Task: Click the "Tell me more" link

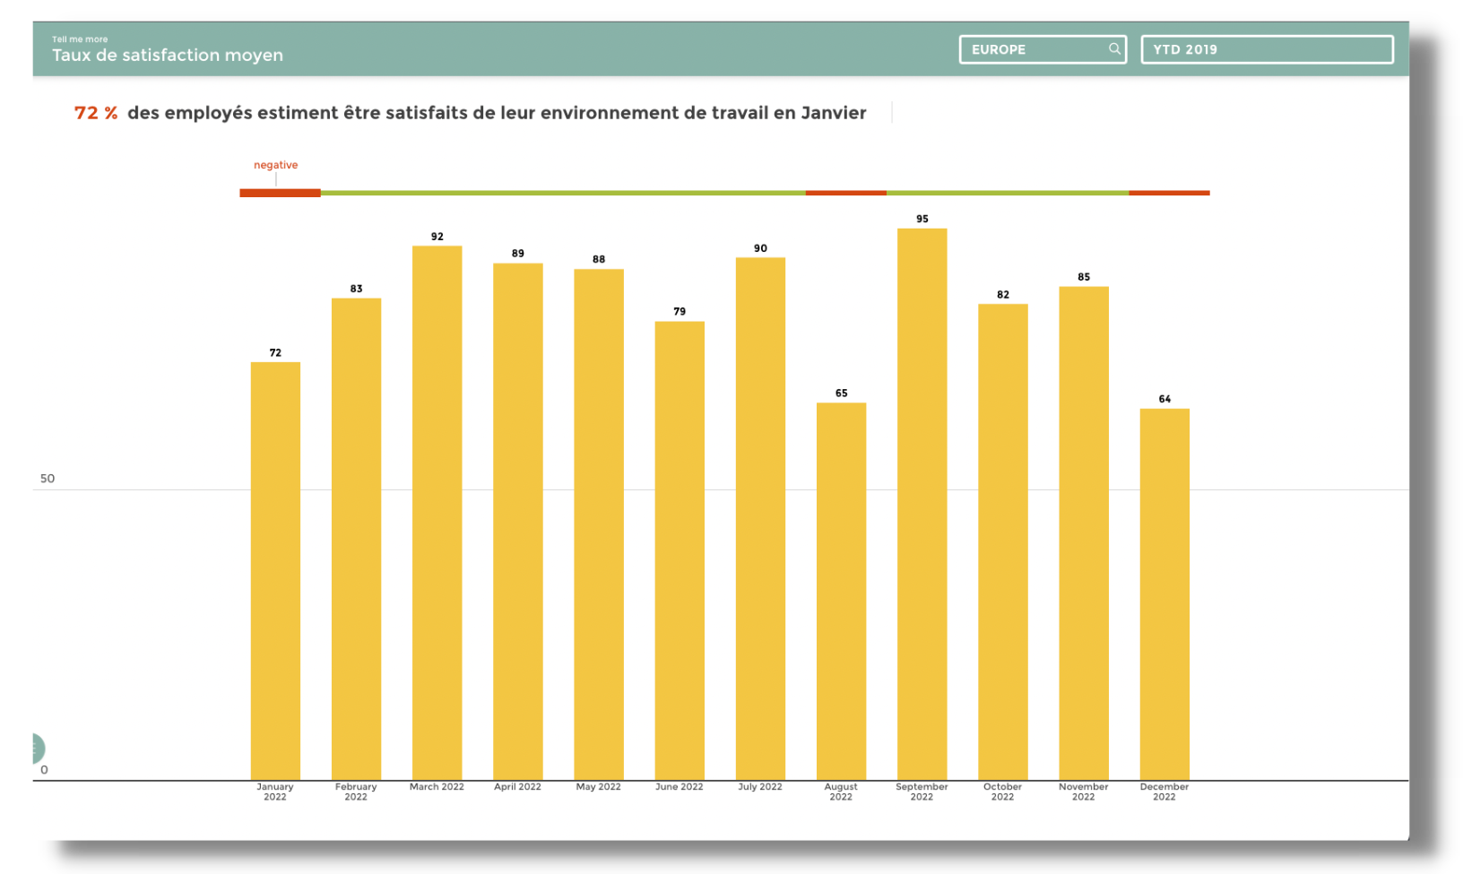Action: click(80, 39)
